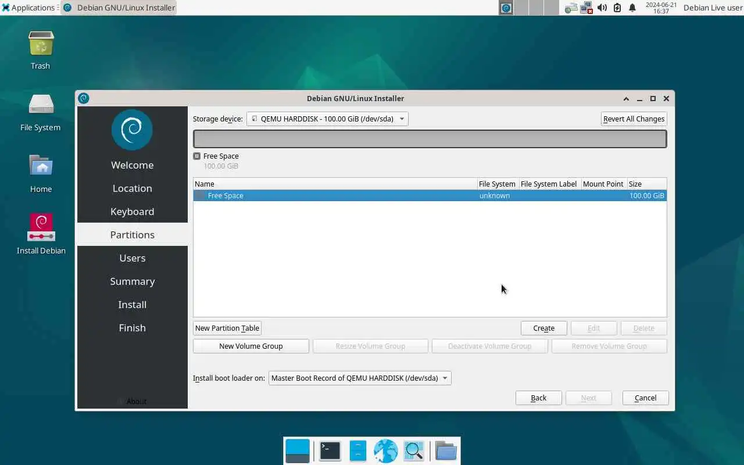
Task: Click the Debian Live user panel menu
Action: tap(713, 8)
